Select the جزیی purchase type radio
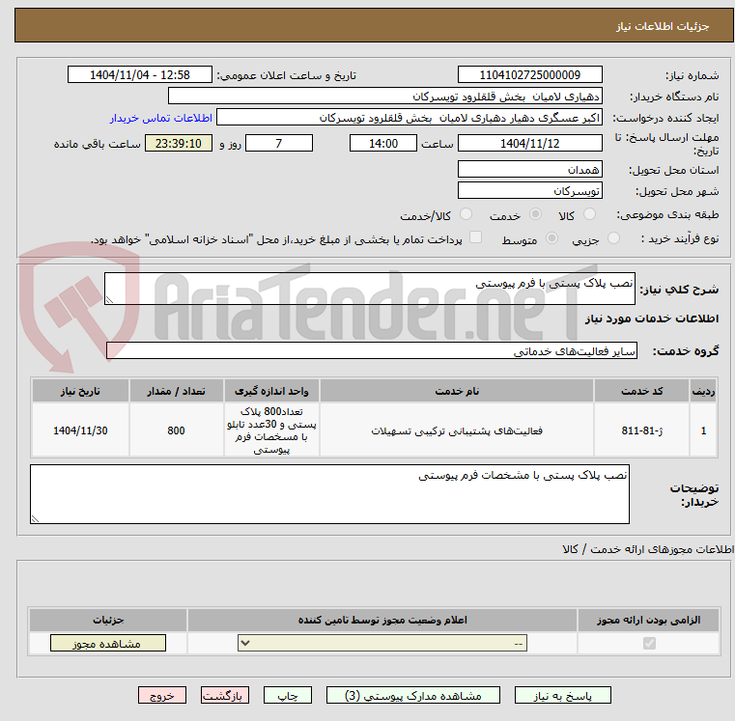The height and width of the screenshot is (721, 735). tap(613, 238)
